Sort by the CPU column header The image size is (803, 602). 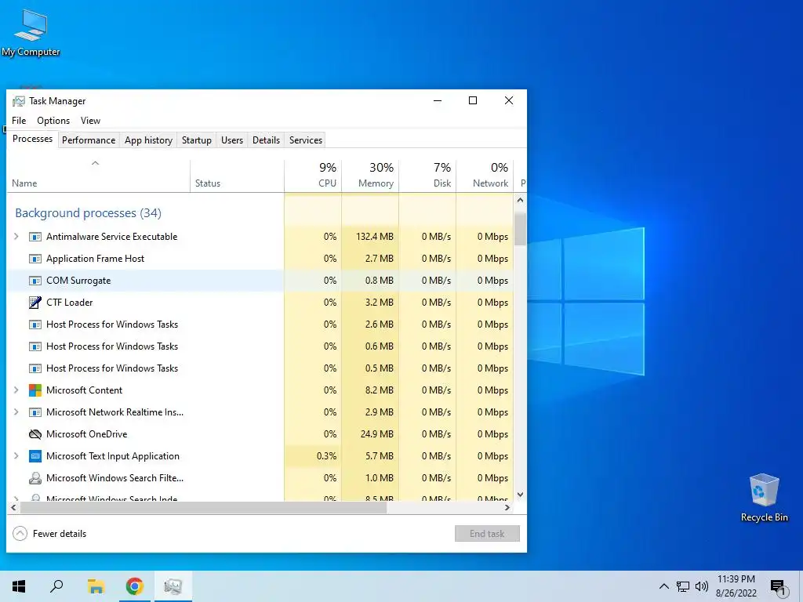pos(313,176)
